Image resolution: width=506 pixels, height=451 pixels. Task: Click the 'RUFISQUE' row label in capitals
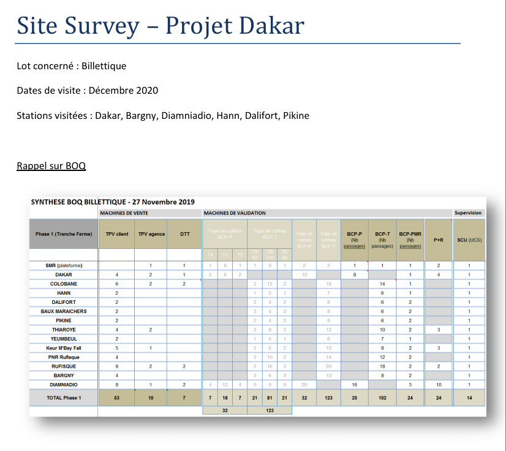64,366
